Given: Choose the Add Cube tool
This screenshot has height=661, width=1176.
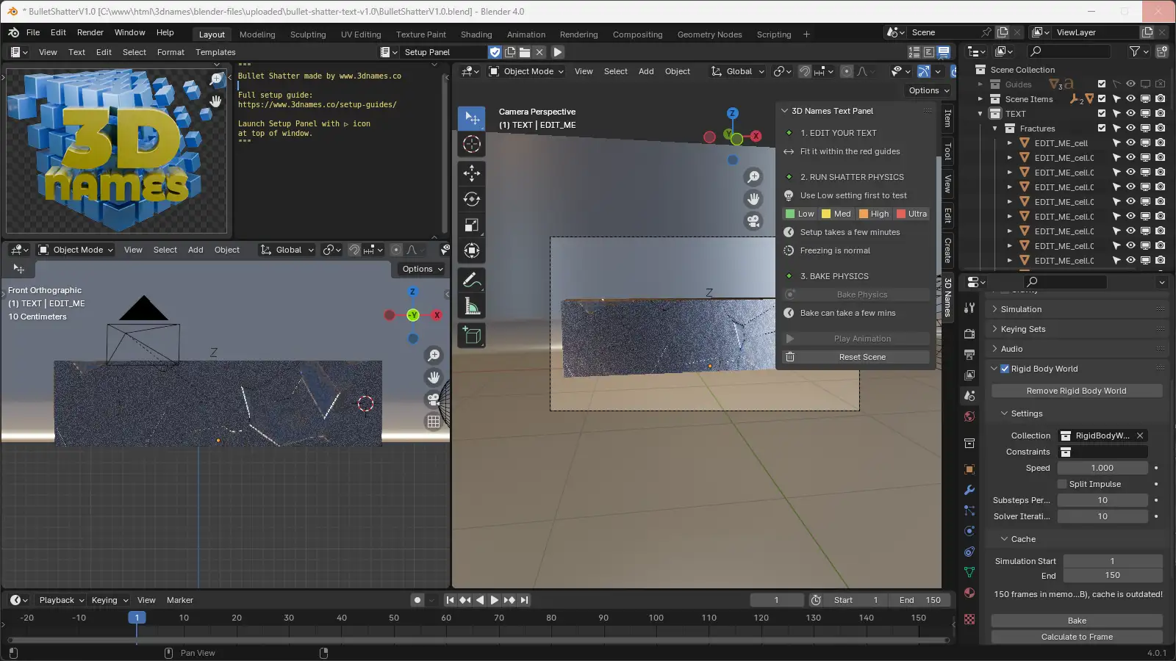Looking at the screenshot, I should (x=471, y=336).
